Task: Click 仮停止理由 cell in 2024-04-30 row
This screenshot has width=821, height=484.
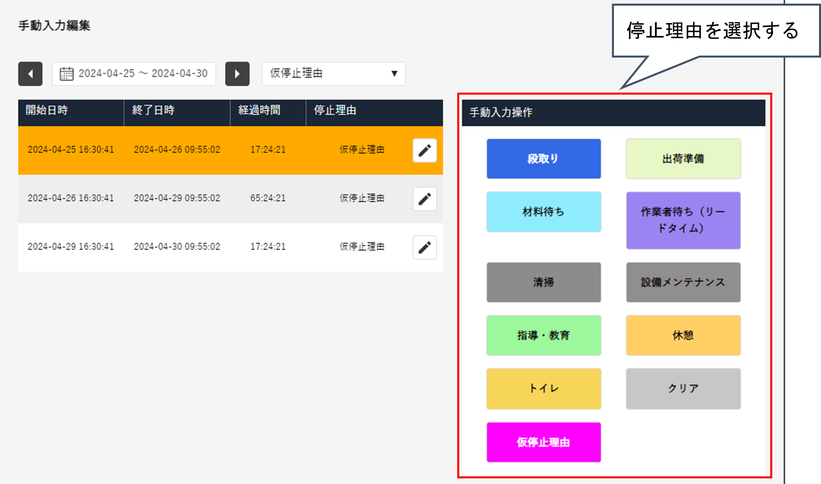Action: (x=362, y=246)
